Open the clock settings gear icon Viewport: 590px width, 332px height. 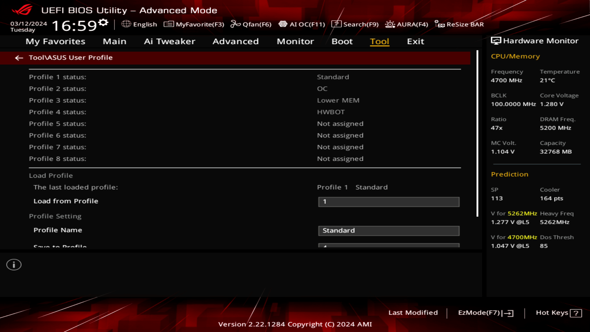(104, 22)
